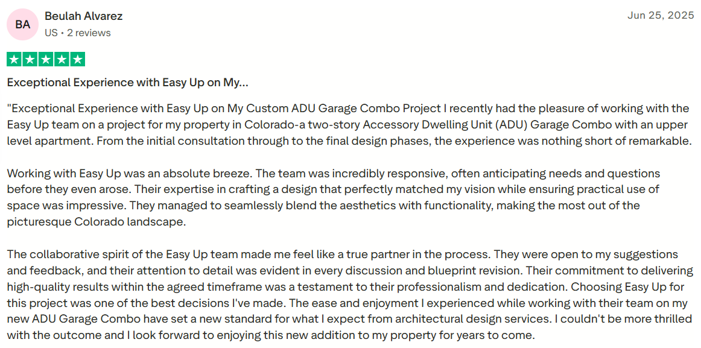701x348 pixels.
Task: Click the "picturesque Colorado landscape" text
Action: (x=97, y=221)
